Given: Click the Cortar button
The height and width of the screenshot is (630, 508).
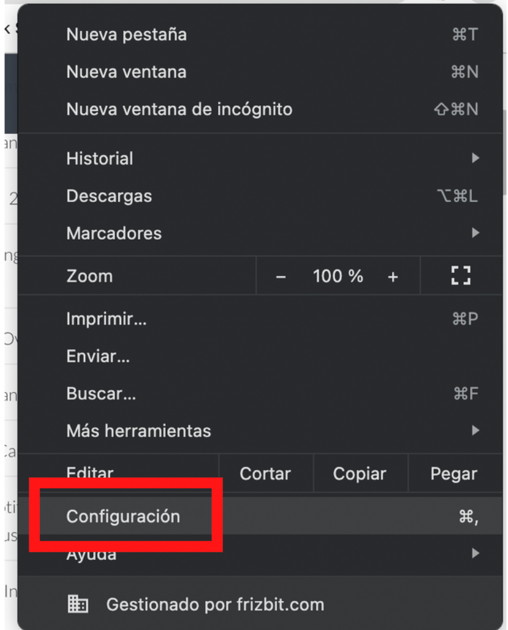Looking at the screenshot, I should 265,473.
